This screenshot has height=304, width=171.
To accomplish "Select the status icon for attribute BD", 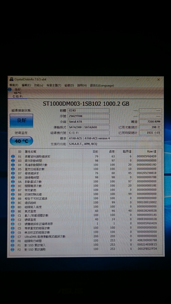I will [13, 207].
